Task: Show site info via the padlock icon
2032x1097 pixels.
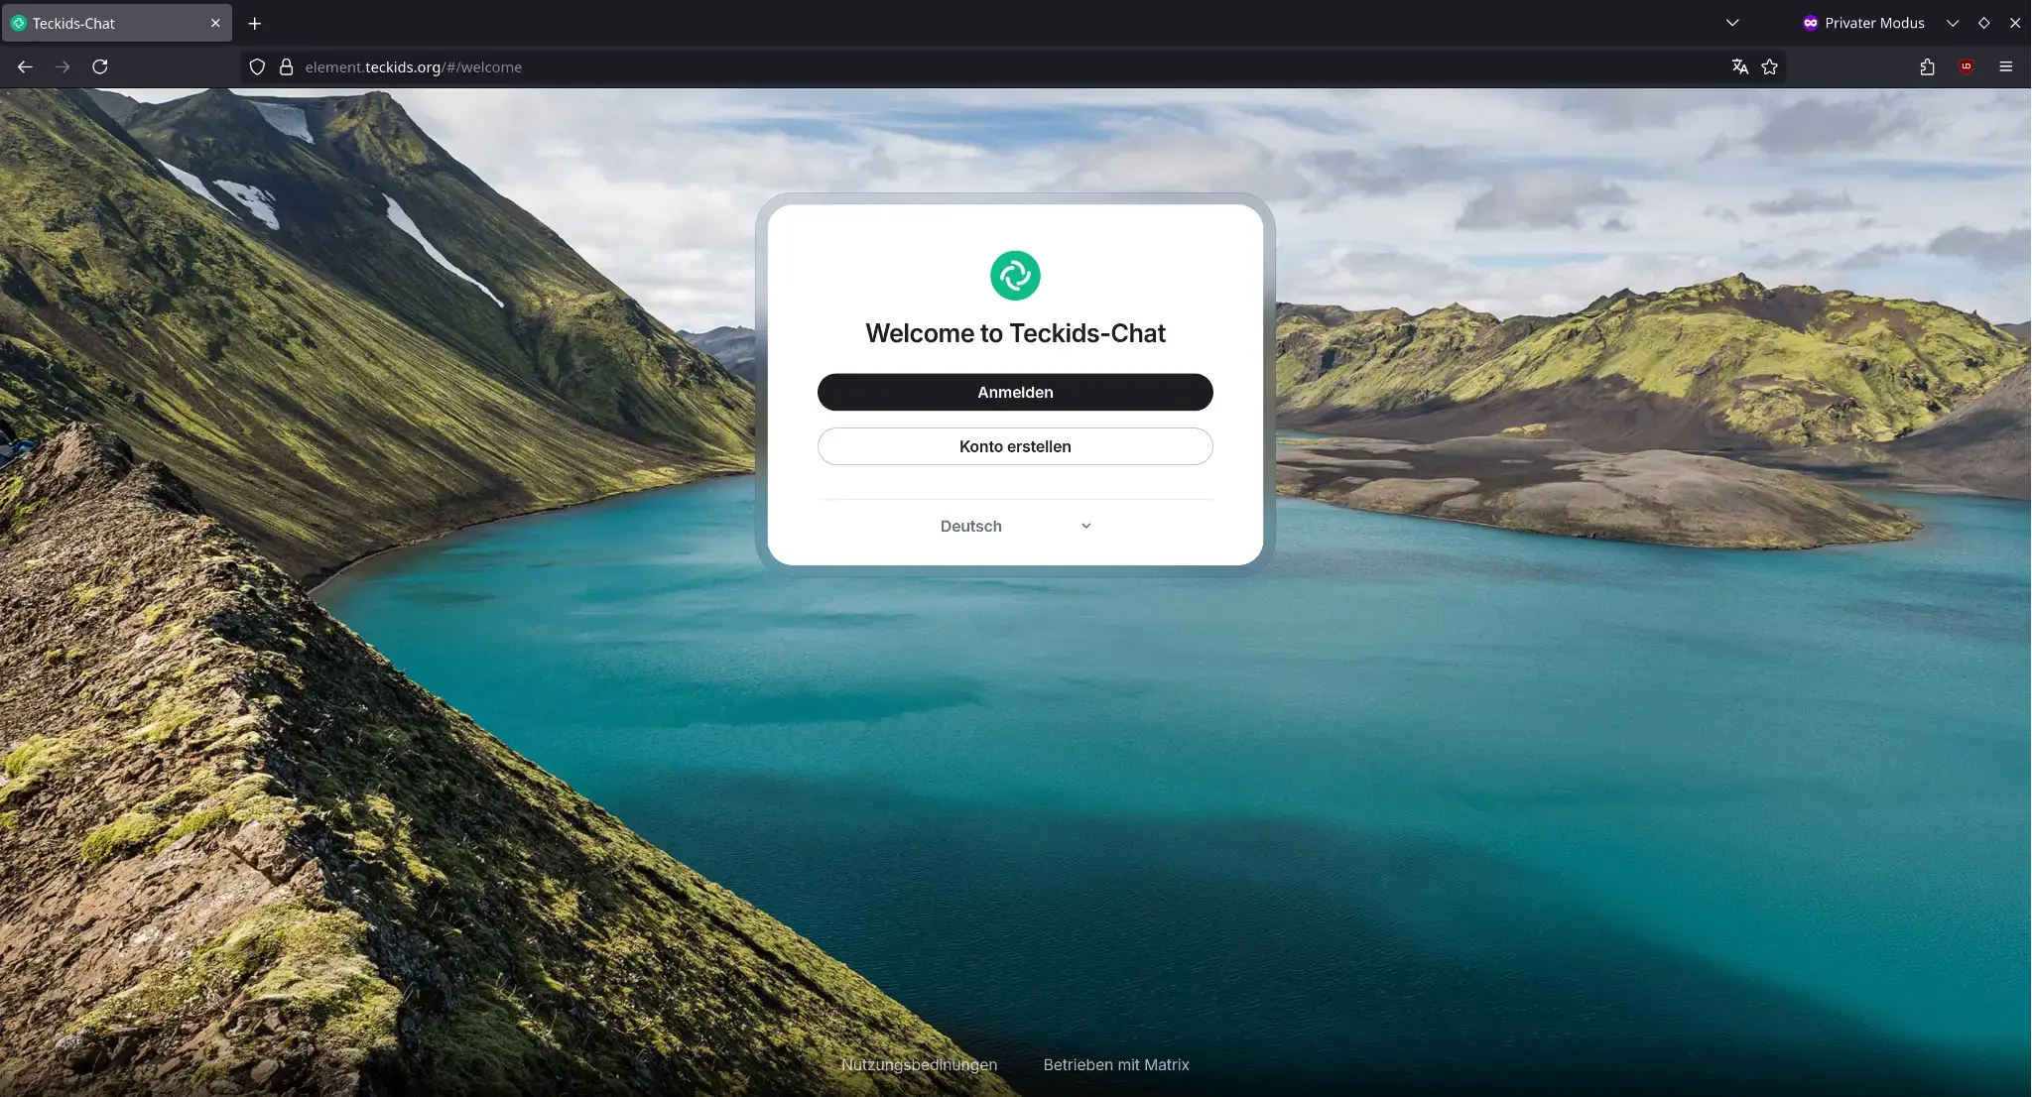Action: (x=286, y=66)
